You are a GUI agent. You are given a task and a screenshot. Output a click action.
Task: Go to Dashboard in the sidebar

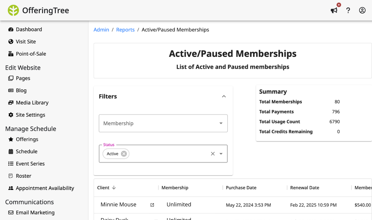pyautogui.click(x=29, y=29)
